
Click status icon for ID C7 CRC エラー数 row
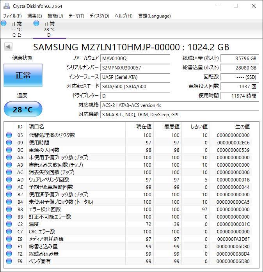9,231
